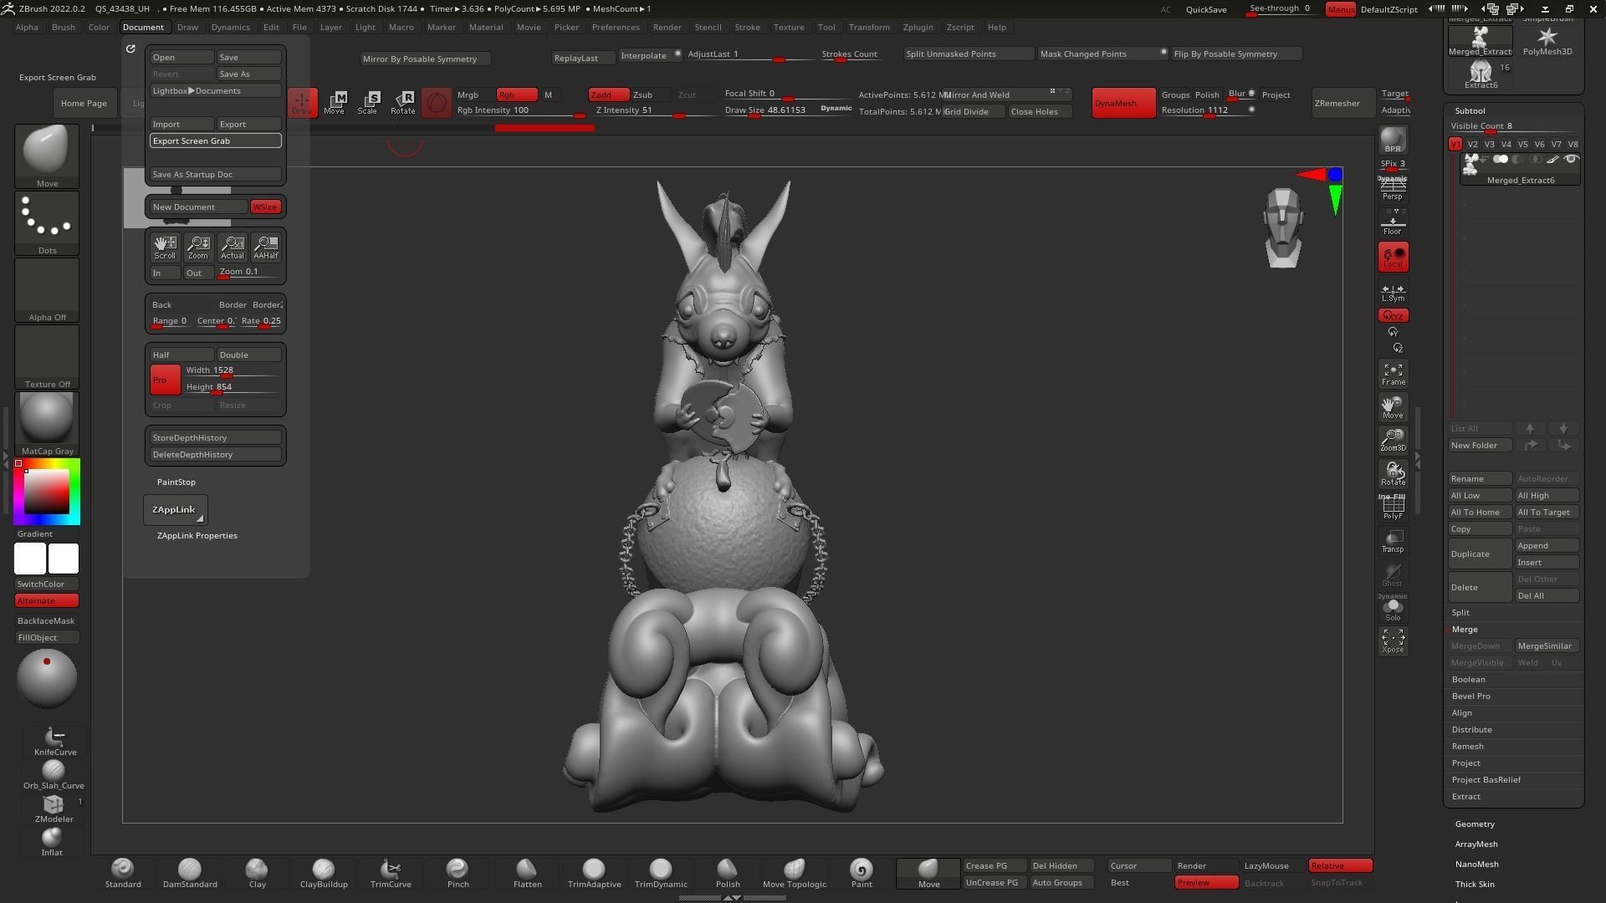Image resolution: width=1606 pixels, height=903 pixels.
Task: Click the BPR render icon
Action: [x=1393, y=140]
